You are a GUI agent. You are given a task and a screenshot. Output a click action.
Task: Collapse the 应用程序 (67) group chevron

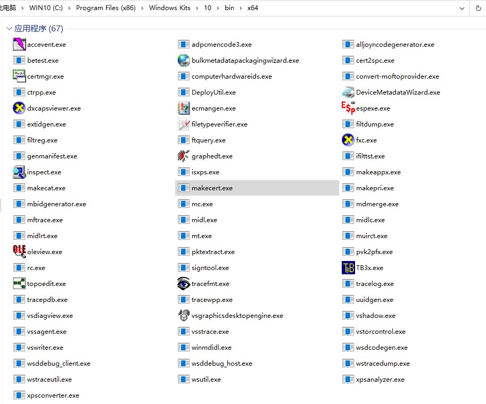point(9,29)
